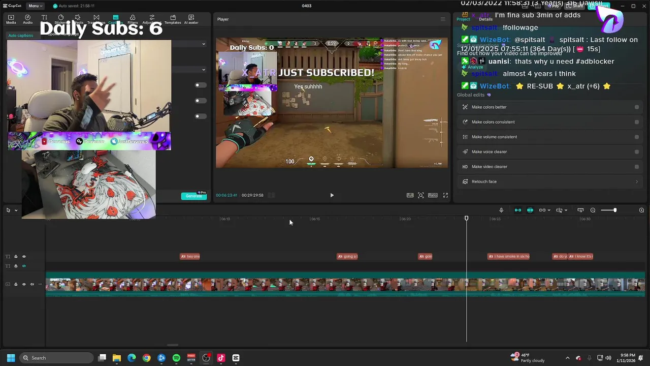Viewport: 650px width, 366px height.
Task: Hide the main video track
Action: pyautogui.click(x=24, y=284)
